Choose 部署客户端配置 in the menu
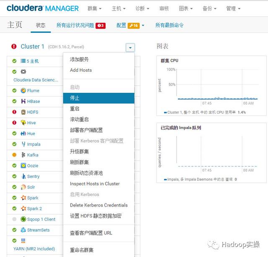268x257 pixels. click(99, 130)
